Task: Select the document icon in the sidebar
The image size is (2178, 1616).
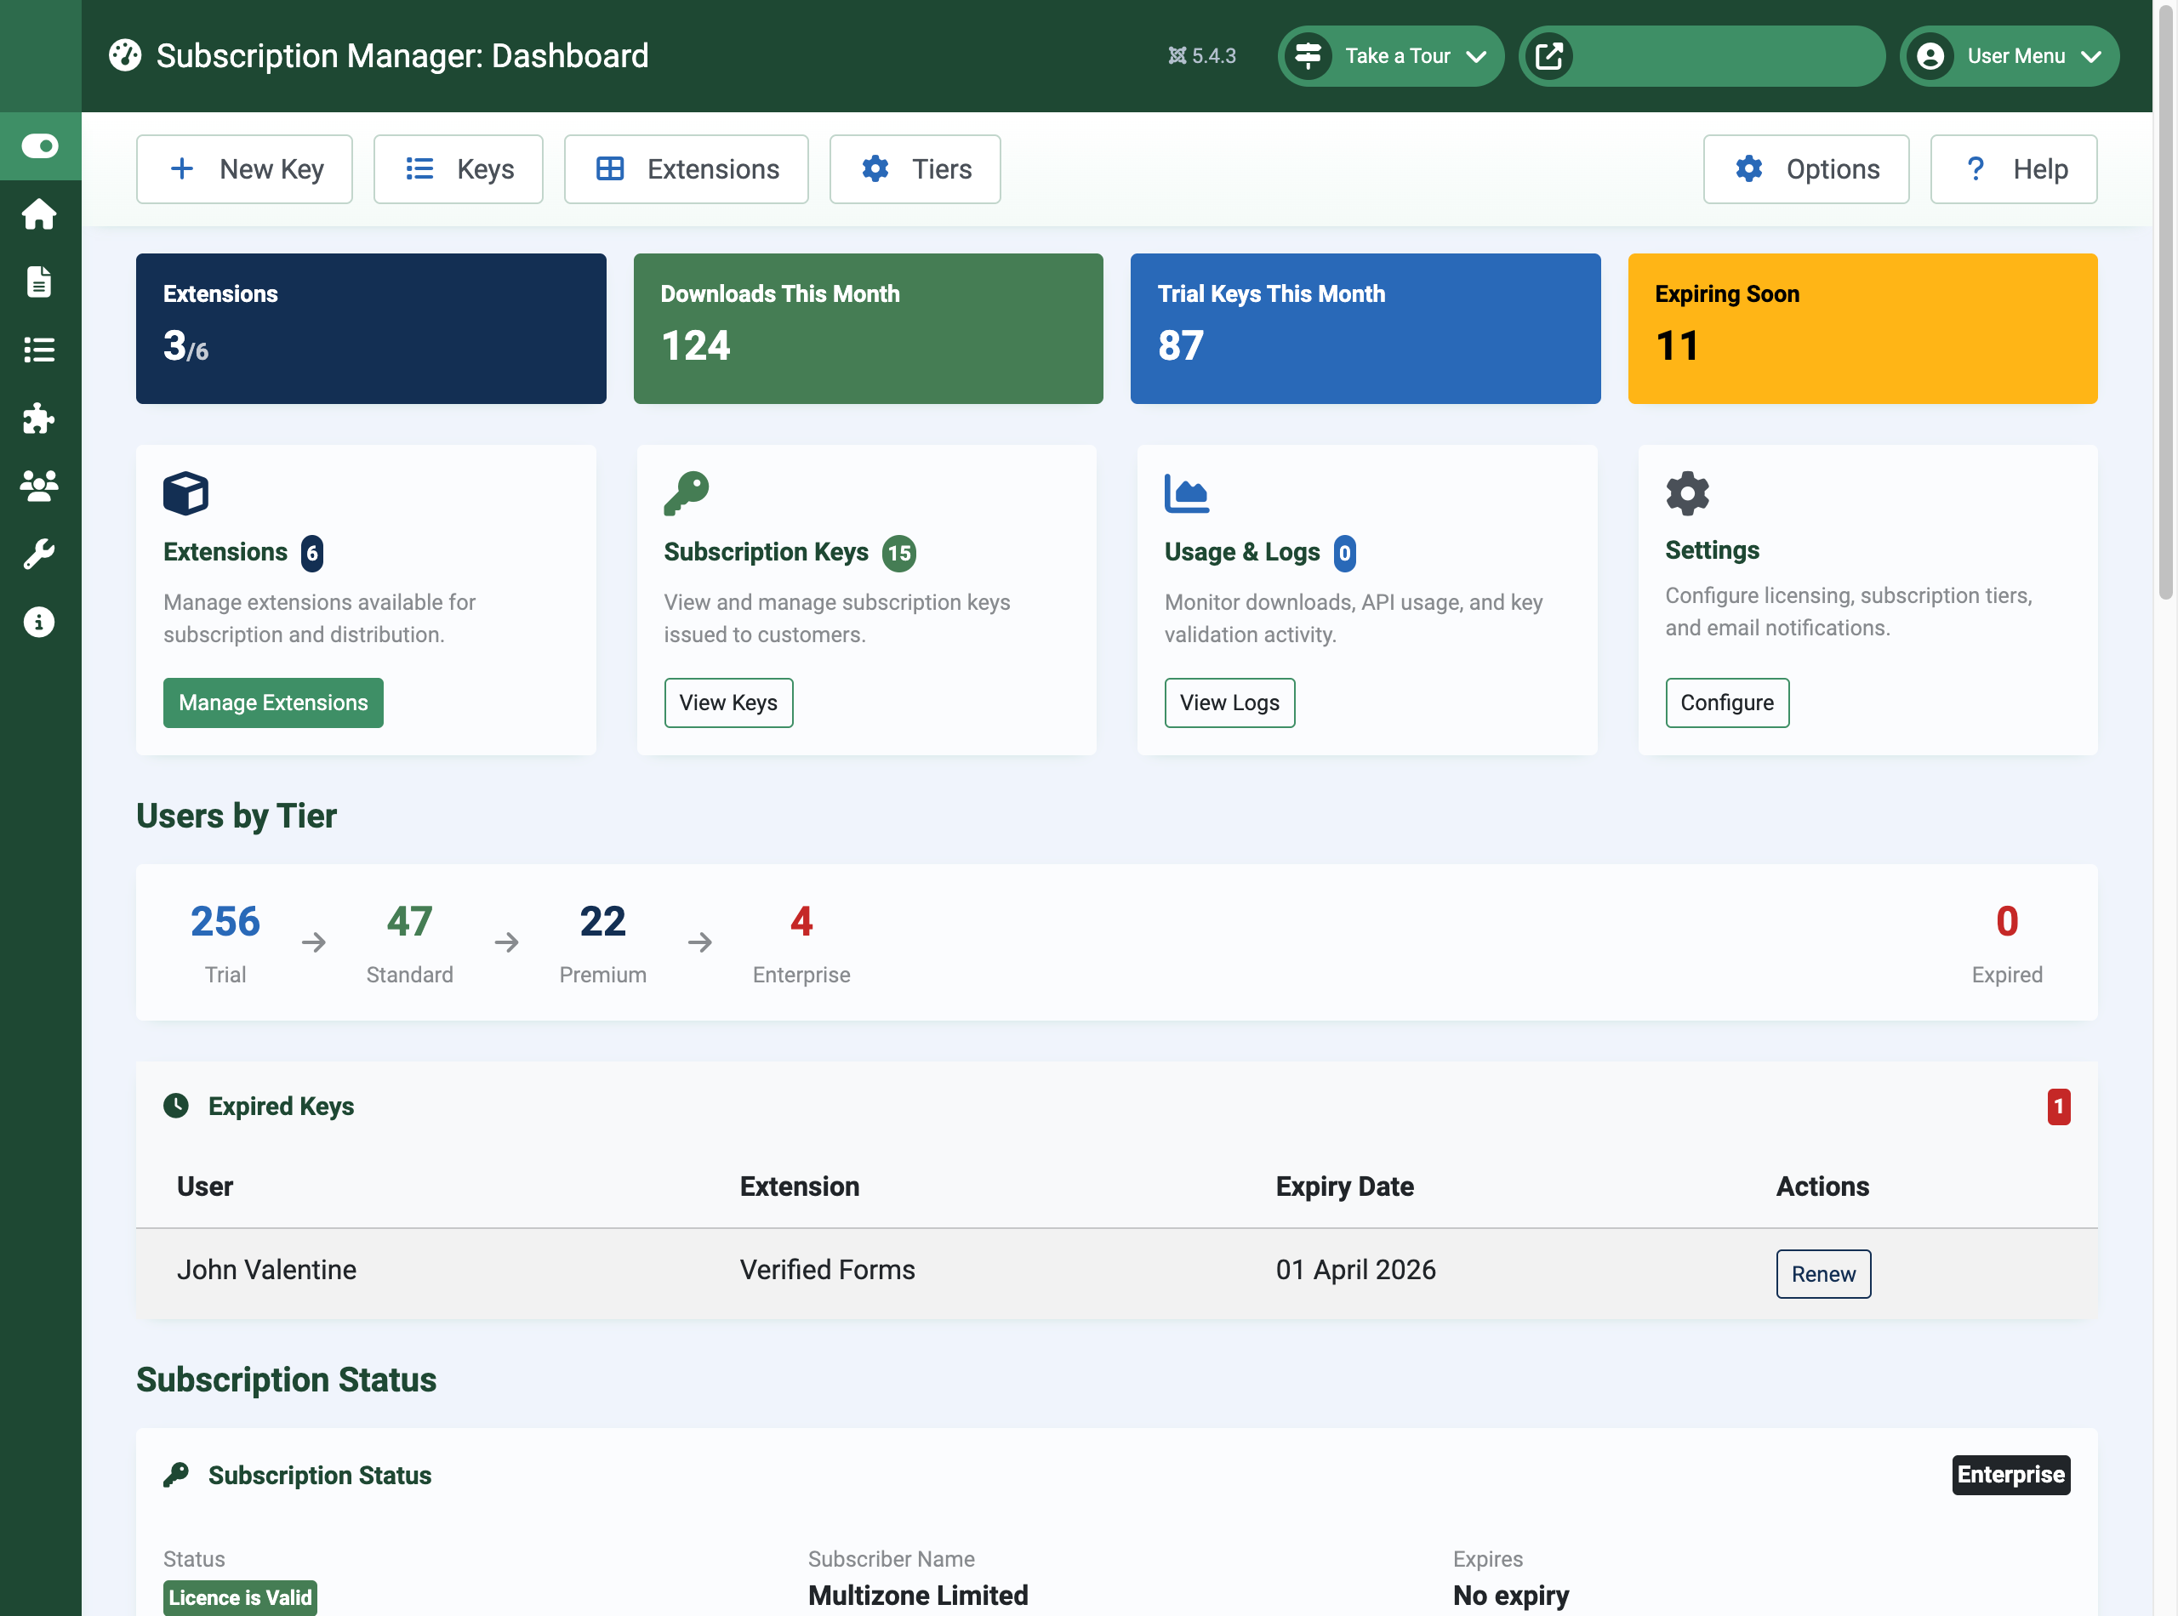Action: [39, 282]
